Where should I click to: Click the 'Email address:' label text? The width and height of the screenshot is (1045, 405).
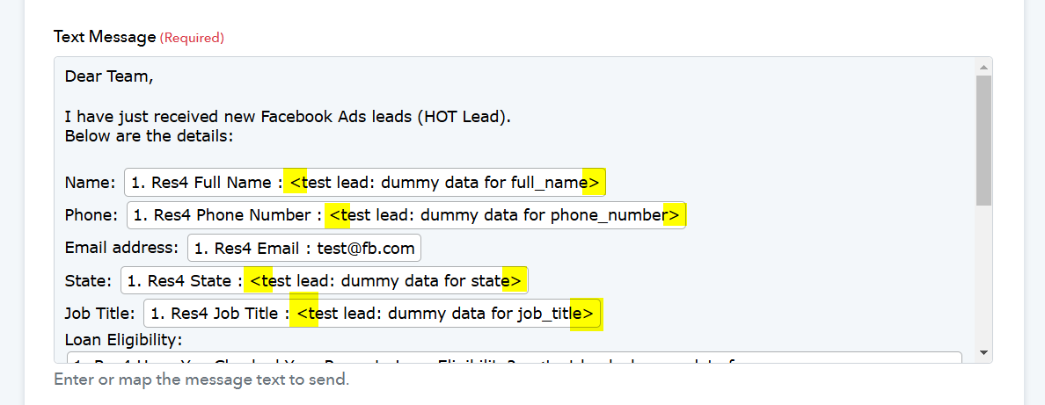[122, 248]
